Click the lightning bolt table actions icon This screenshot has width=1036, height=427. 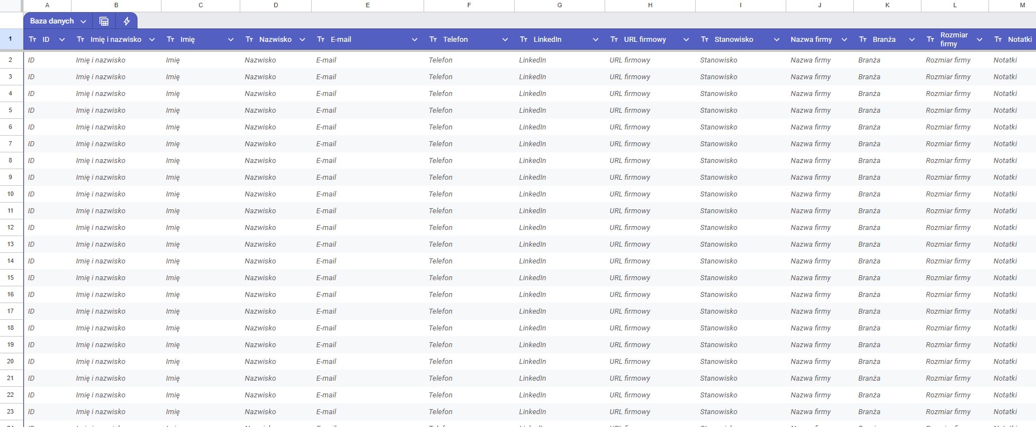click(x=127, y=21)
